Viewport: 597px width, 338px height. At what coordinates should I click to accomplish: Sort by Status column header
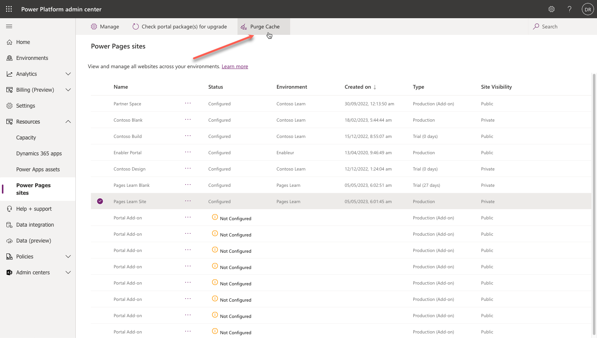coord(216,87)
